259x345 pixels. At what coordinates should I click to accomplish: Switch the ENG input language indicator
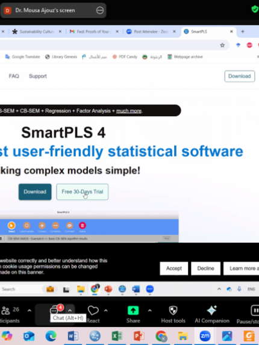click(x=251, y=289)
